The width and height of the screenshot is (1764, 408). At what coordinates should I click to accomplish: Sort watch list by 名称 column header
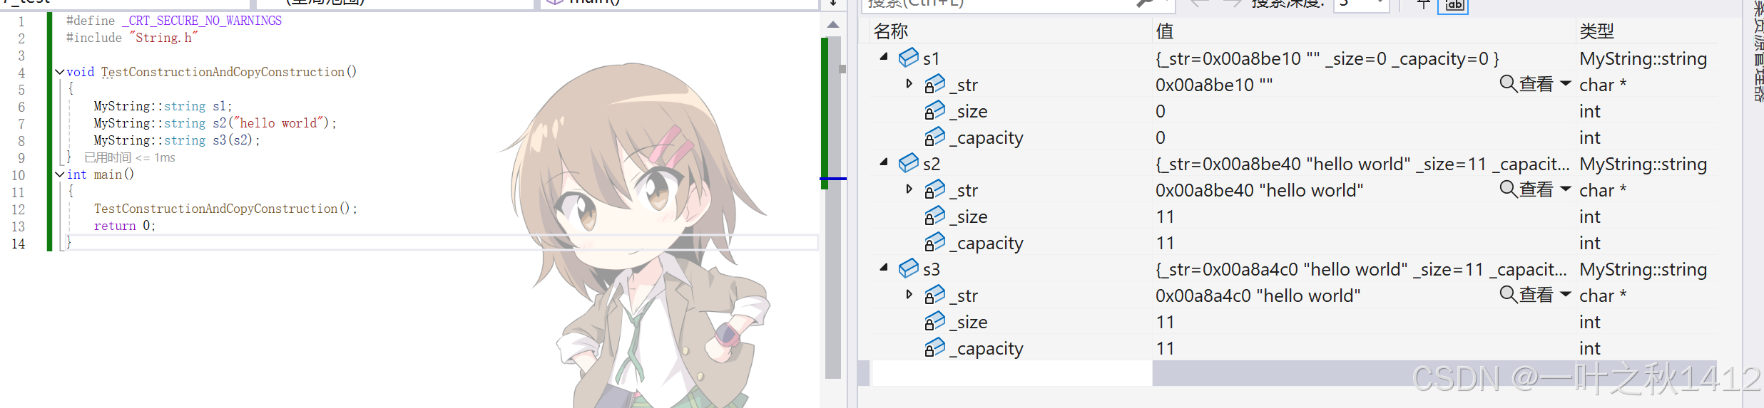[891, 31]
